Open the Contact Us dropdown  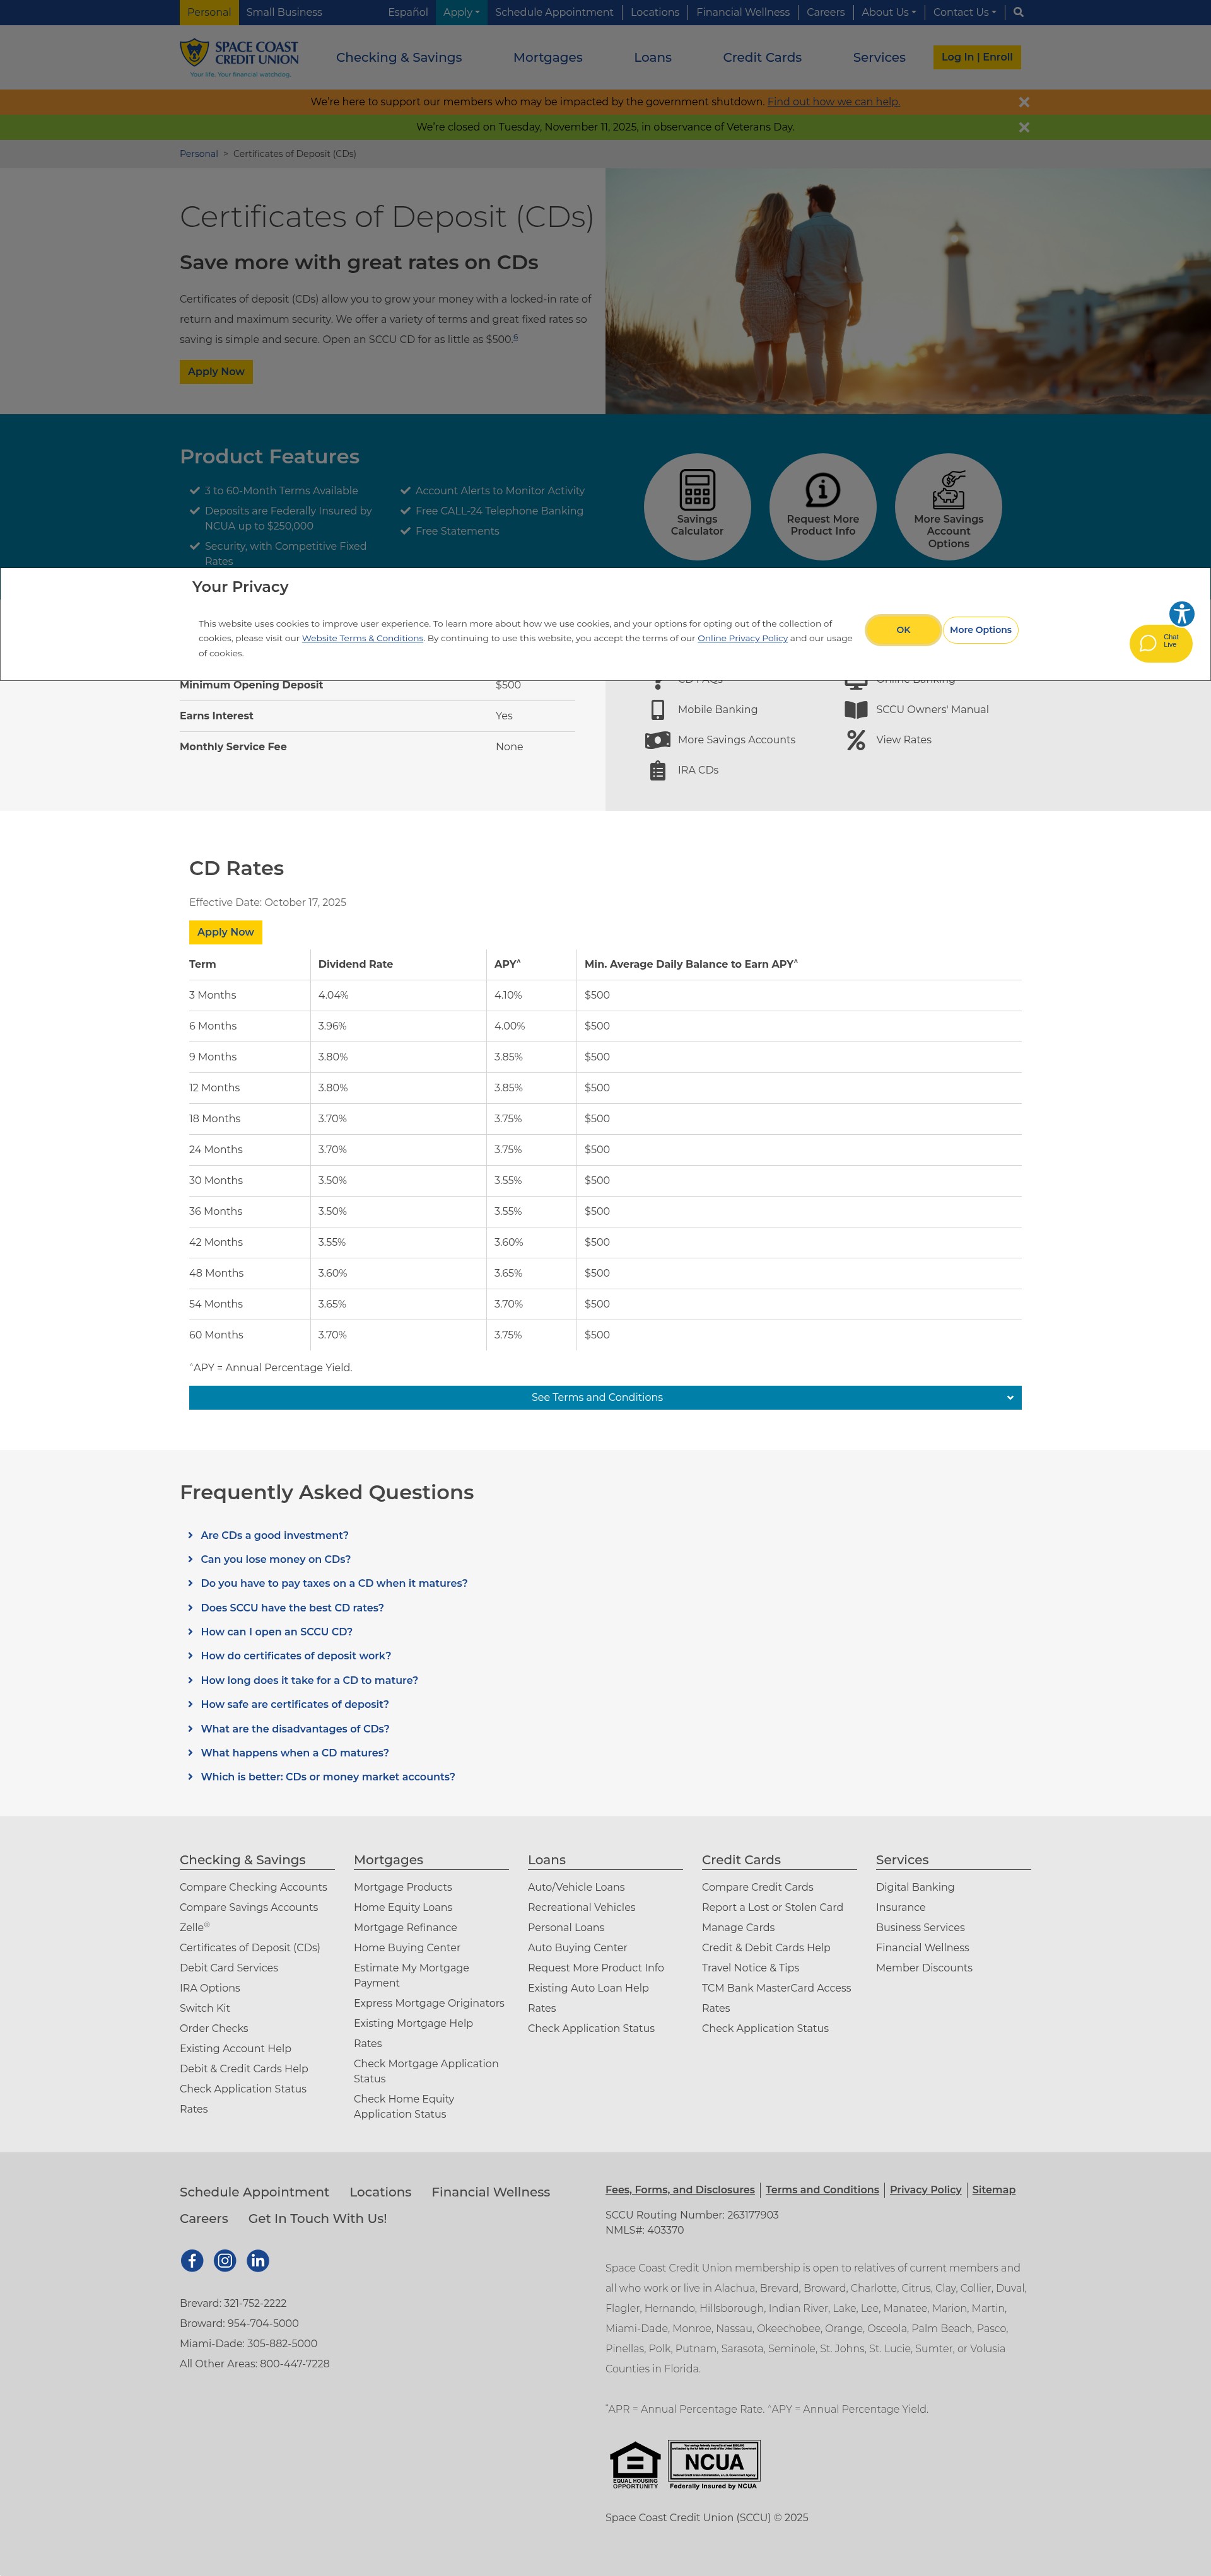click(x=964, y=12)
